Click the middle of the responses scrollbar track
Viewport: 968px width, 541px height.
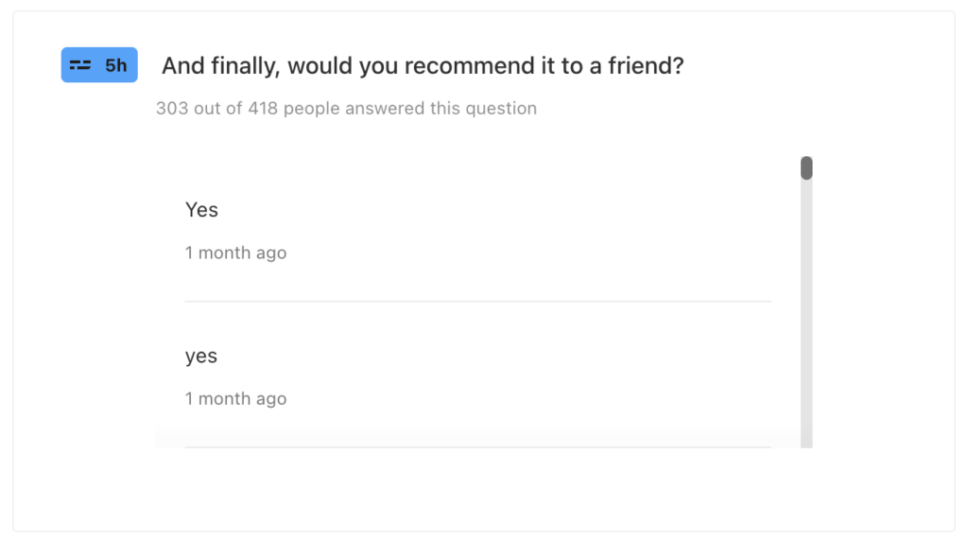[x=806, y=303]
